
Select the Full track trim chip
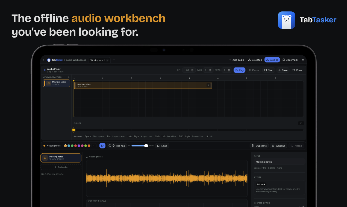click(261, 184)
